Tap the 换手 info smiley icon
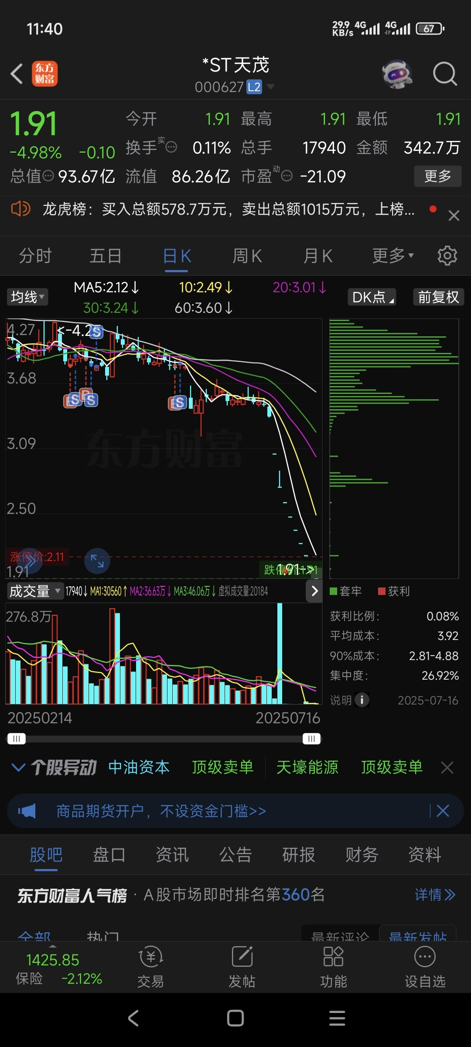Viewport: 471px width, 1047px height. click(171, 147)
